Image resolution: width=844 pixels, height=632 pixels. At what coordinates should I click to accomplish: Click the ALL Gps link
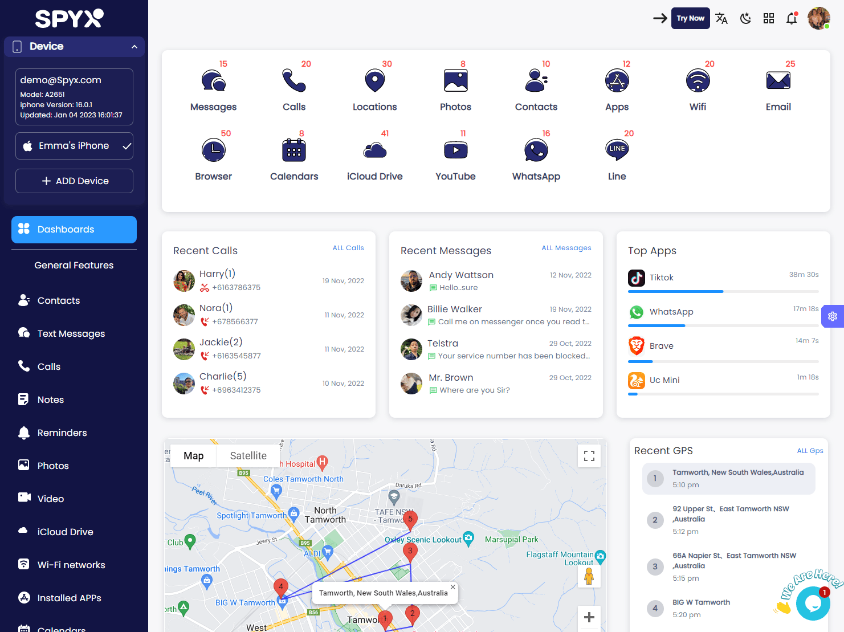coord(810,451)
